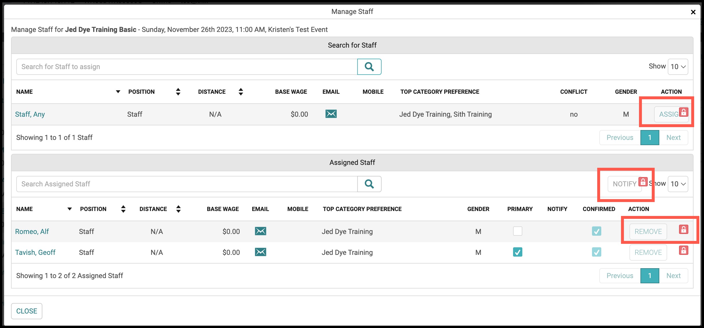This screenshot has height=328, width=704.
Task: Toggle Confirmed checkbox for Romeo, Alf
Action: [597, 231]
